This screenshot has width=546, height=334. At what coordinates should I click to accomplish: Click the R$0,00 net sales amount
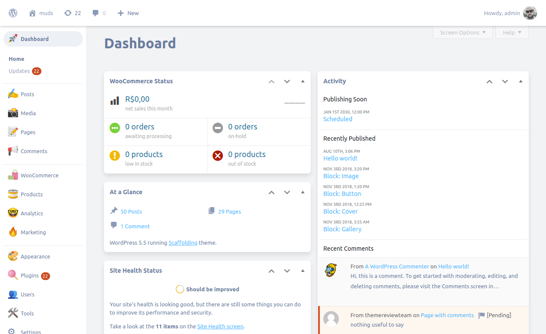[x=137, y=99]
